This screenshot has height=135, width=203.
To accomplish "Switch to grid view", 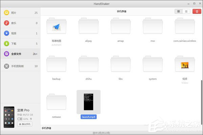I will click(179, 12).
